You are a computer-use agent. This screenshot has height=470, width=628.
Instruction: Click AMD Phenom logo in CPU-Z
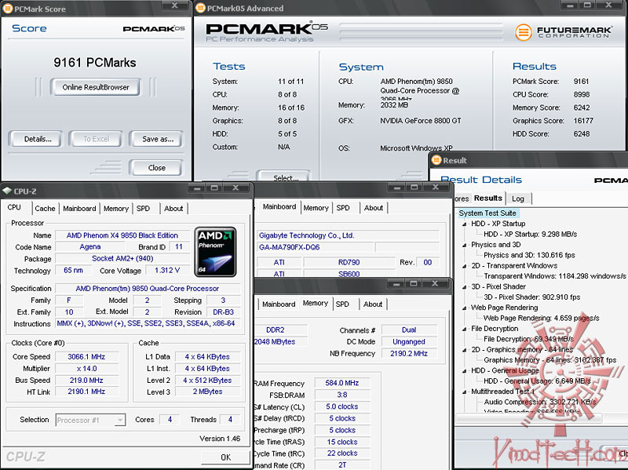(x=215, y=252)
